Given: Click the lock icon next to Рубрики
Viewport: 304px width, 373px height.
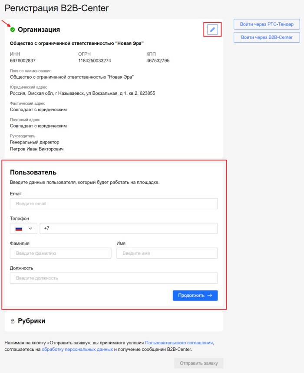Looking at the screenshot, I should pos(13,321).
